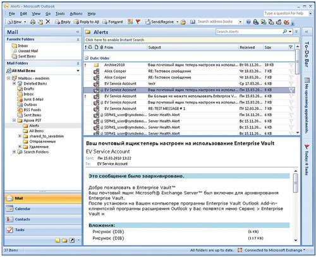This screenshot has height=257, width=316.
Task: Open the Address Book icon
Action: click(x=193, y=21)
